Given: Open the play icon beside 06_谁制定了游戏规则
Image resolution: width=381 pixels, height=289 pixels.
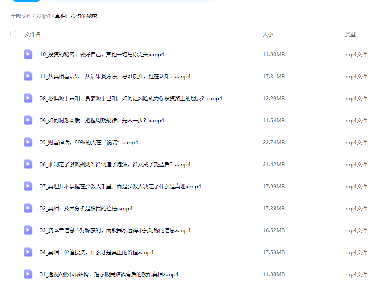Looking at the screenshot, I should click(x=28, y=164).
